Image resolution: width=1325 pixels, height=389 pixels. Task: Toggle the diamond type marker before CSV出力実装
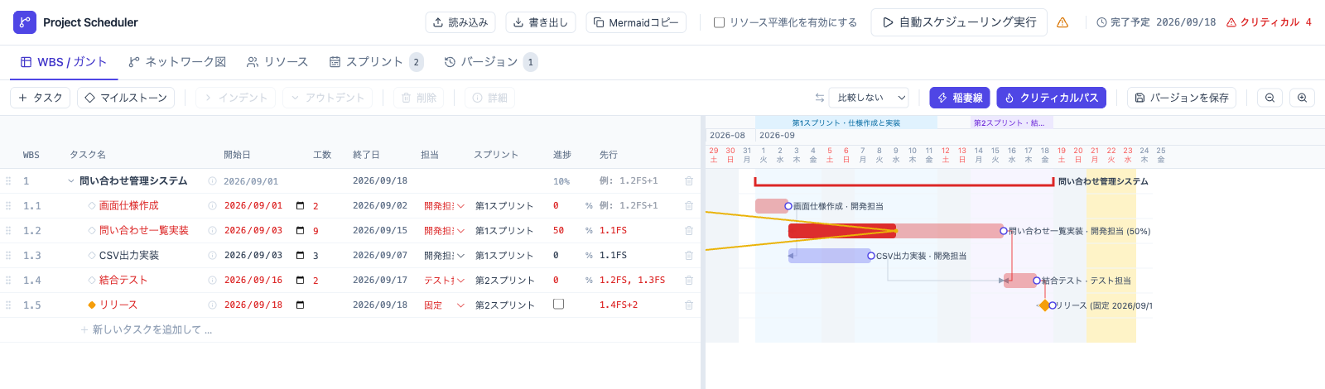[x=92, y=256]
